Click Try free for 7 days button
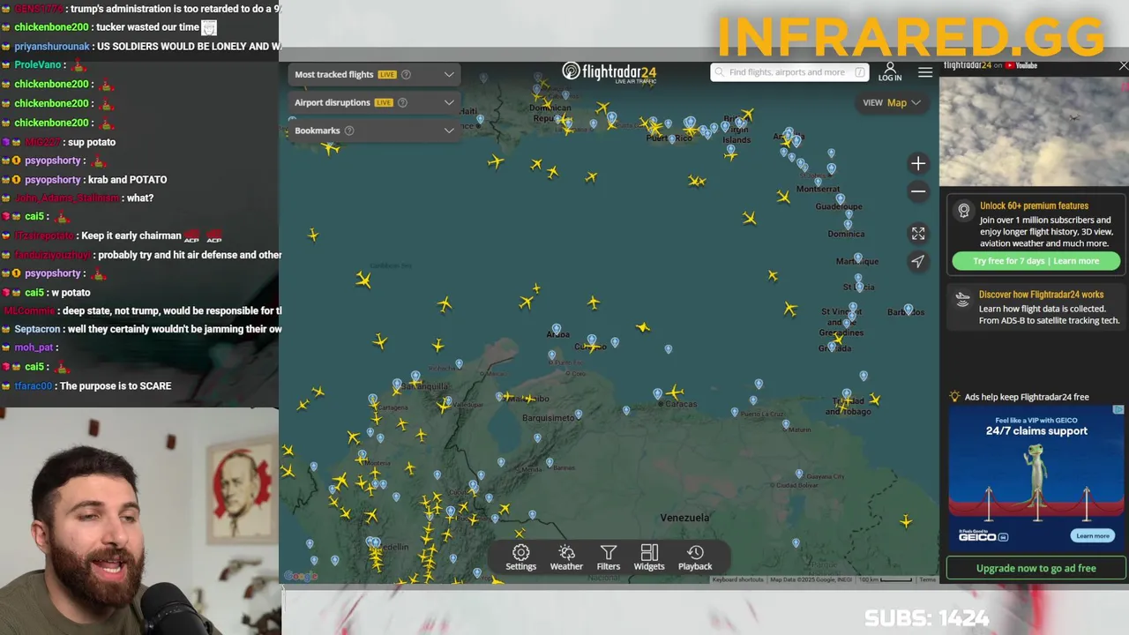 pyautogui.click(x=1036, y=261)
